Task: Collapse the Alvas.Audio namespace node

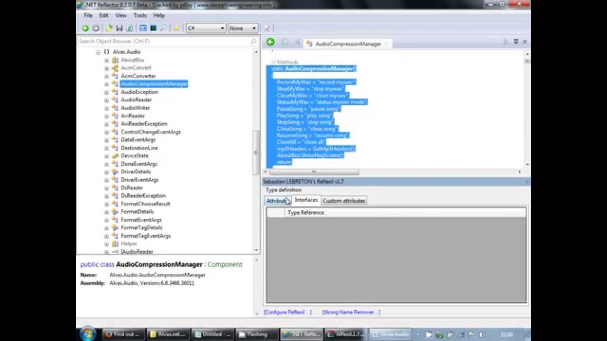Action: coord(98,52)
